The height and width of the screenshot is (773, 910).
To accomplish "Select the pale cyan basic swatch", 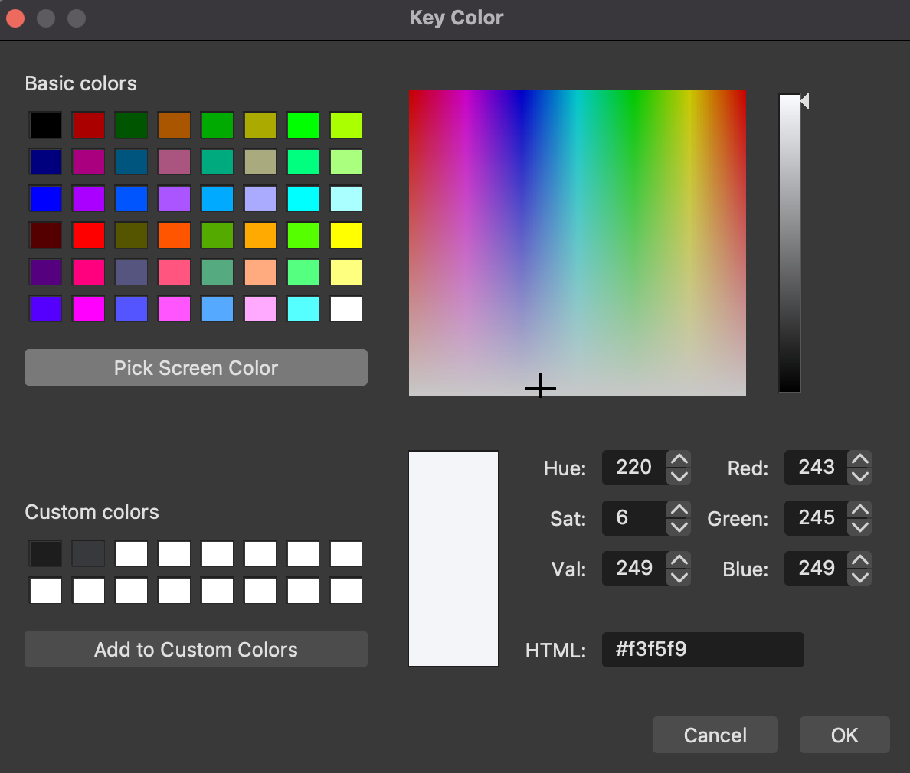I will [346, 199].
